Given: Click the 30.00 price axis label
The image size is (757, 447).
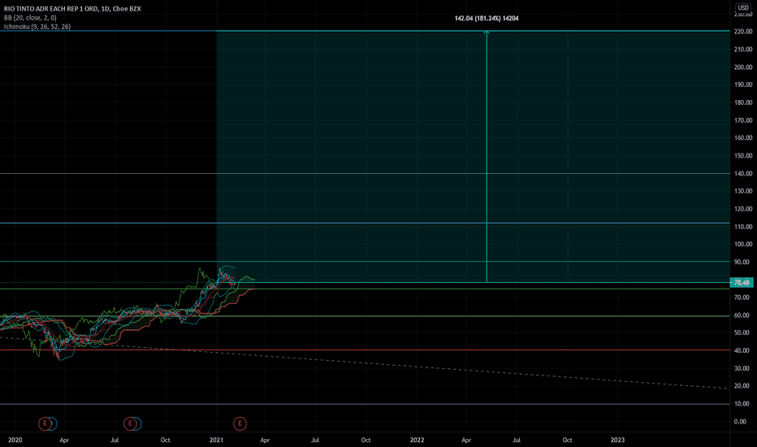Looking at the screenshot, I should [743, 368].
